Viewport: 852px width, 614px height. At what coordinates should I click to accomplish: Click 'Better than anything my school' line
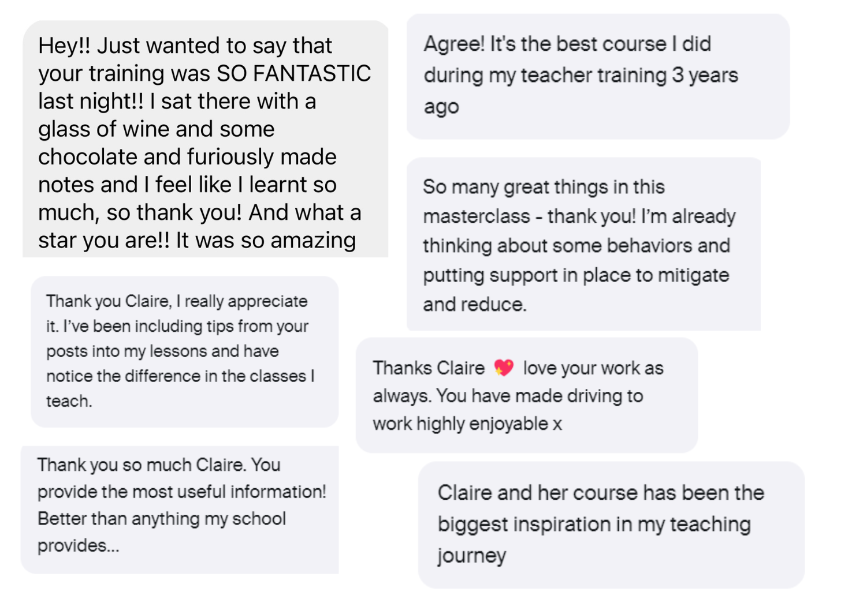(x=162, y=519)
